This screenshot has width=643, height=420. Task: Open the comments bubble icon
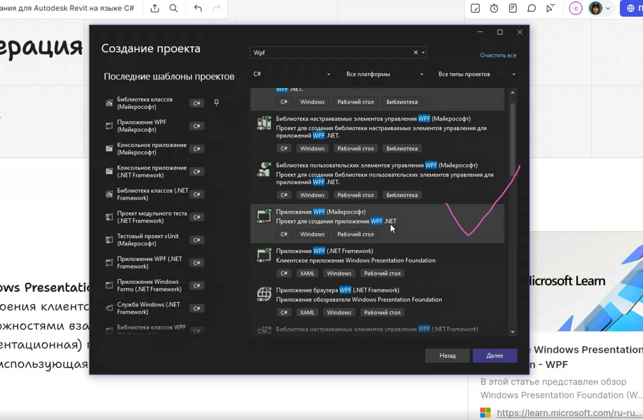(x=531, y=8)
